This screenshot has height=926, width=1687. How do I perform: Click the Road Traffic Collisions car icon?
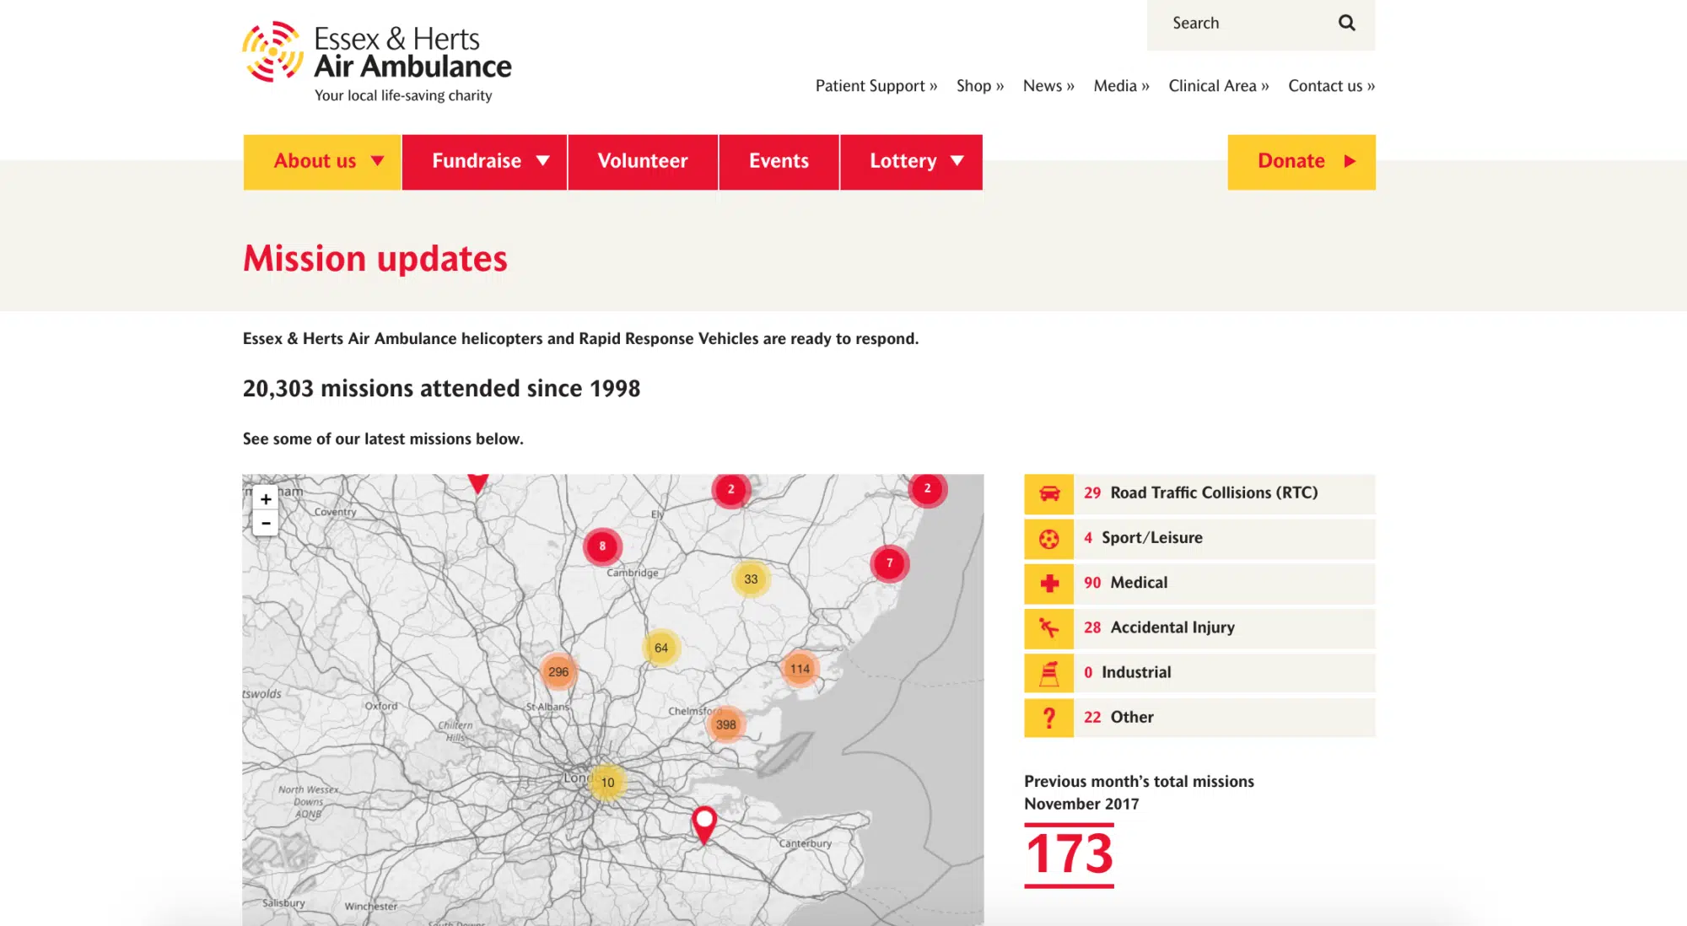pos(1048,493)
